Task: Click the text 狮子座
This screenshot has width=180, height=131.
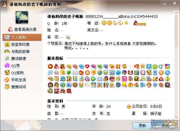Action: point(156,114)
